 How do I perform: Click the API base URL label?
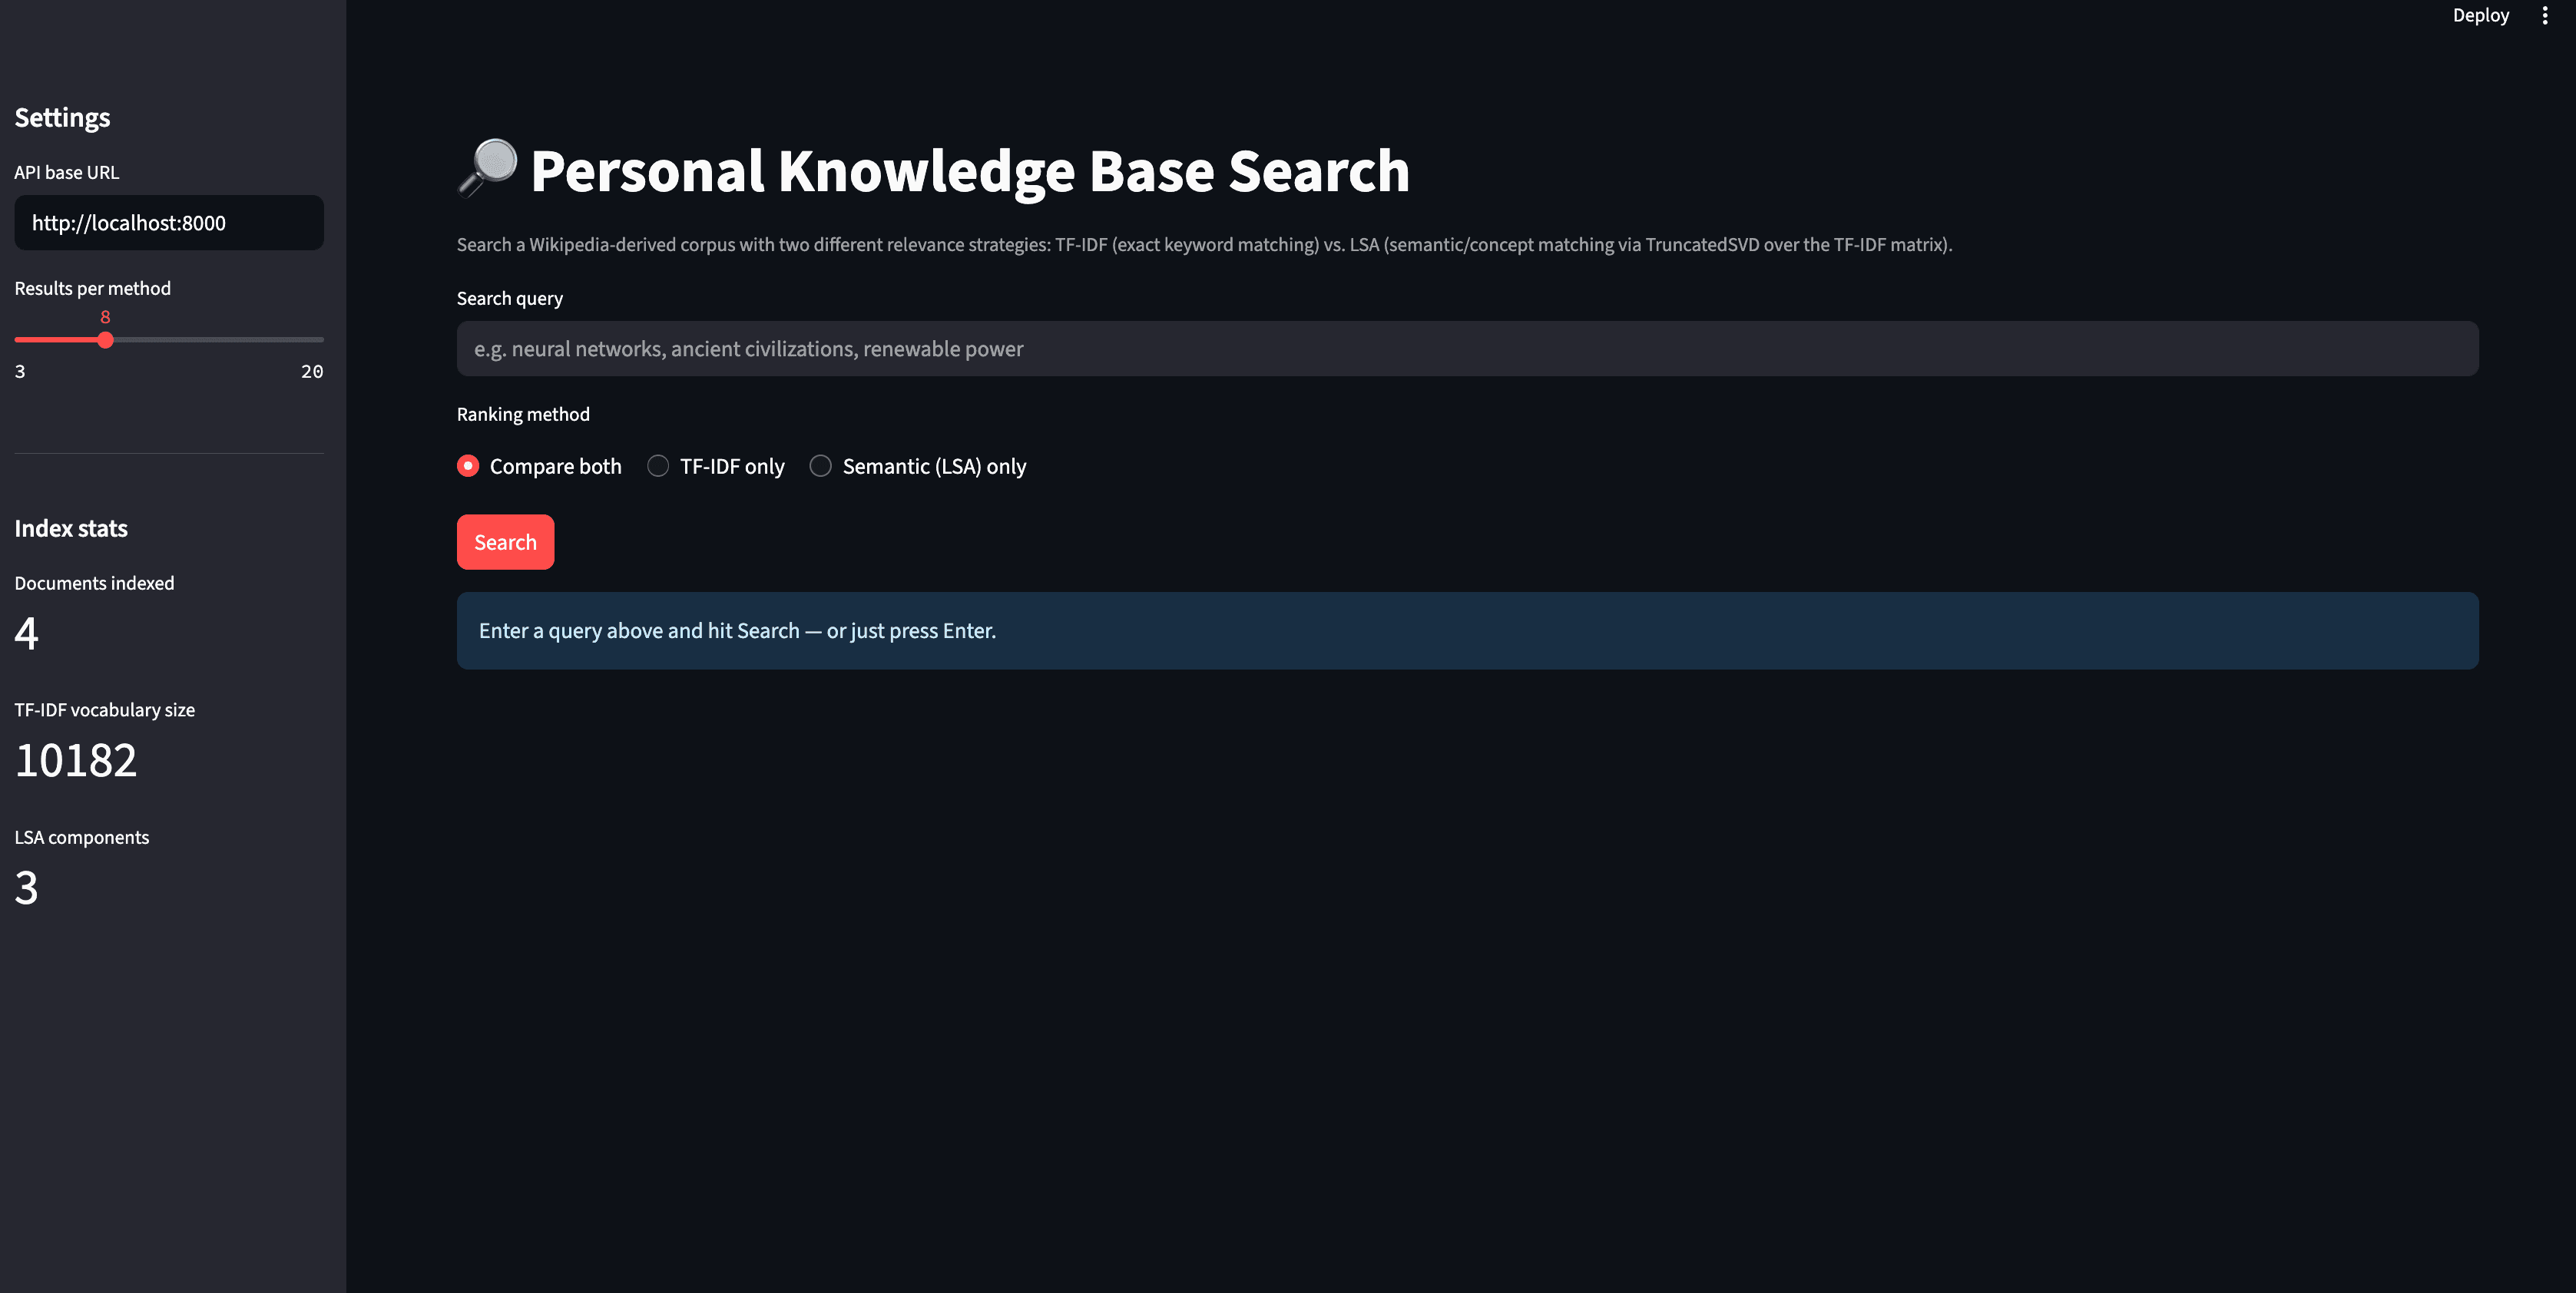tap(66, 172)
